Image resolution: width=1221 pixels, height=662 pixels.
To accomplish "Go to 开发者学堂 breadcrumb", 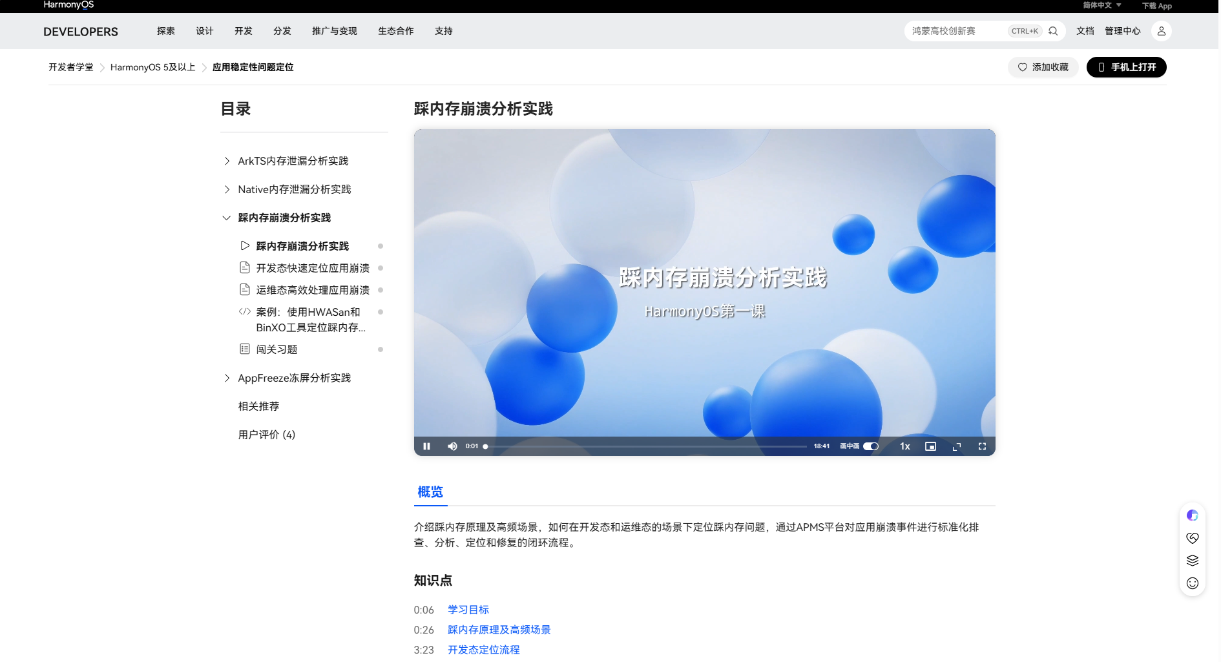I will click(x=71, y=67).
